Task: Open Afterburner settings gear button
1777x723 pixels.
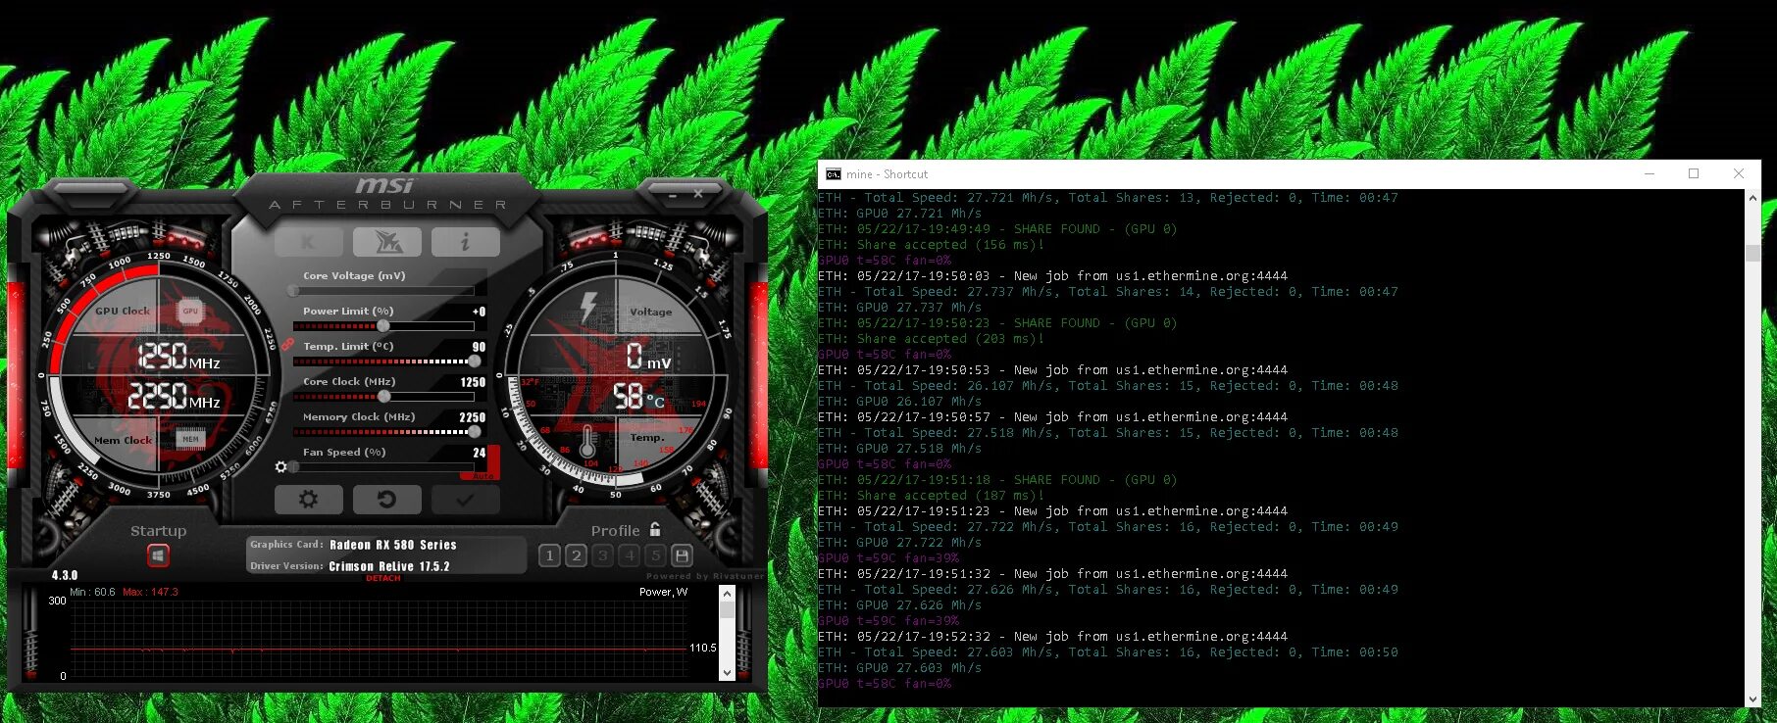Action: pyautogui.click(x=309, y=500)
